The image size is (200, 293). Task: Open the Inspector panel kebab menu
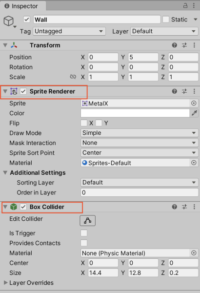coord(194,5)
